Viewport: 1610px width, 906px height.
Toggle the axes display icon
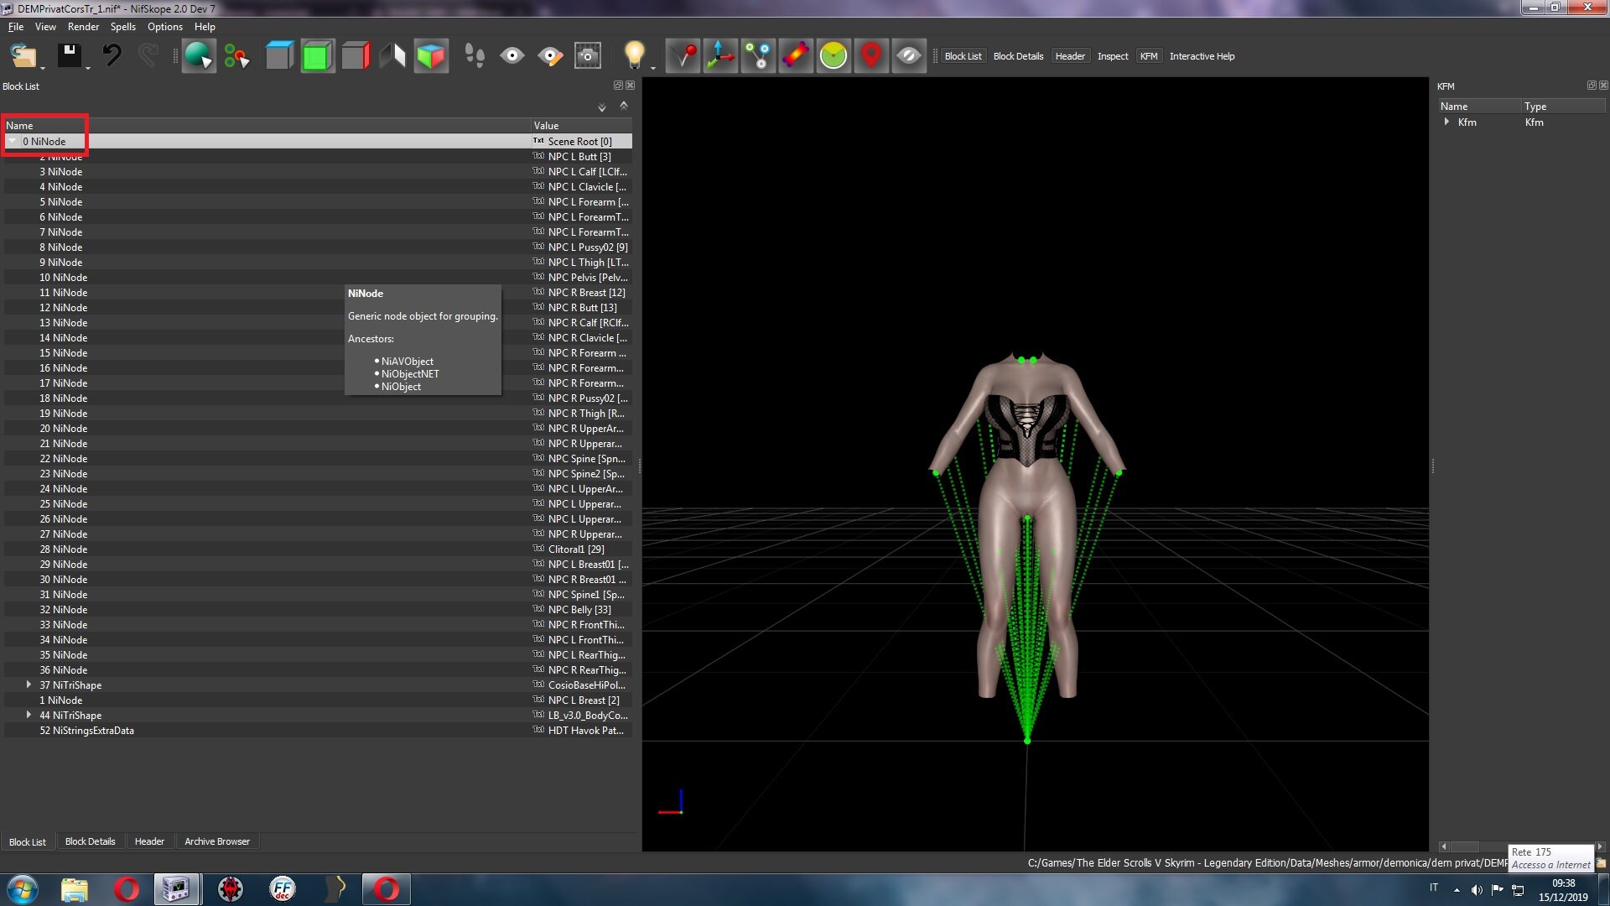coord(720,56)
